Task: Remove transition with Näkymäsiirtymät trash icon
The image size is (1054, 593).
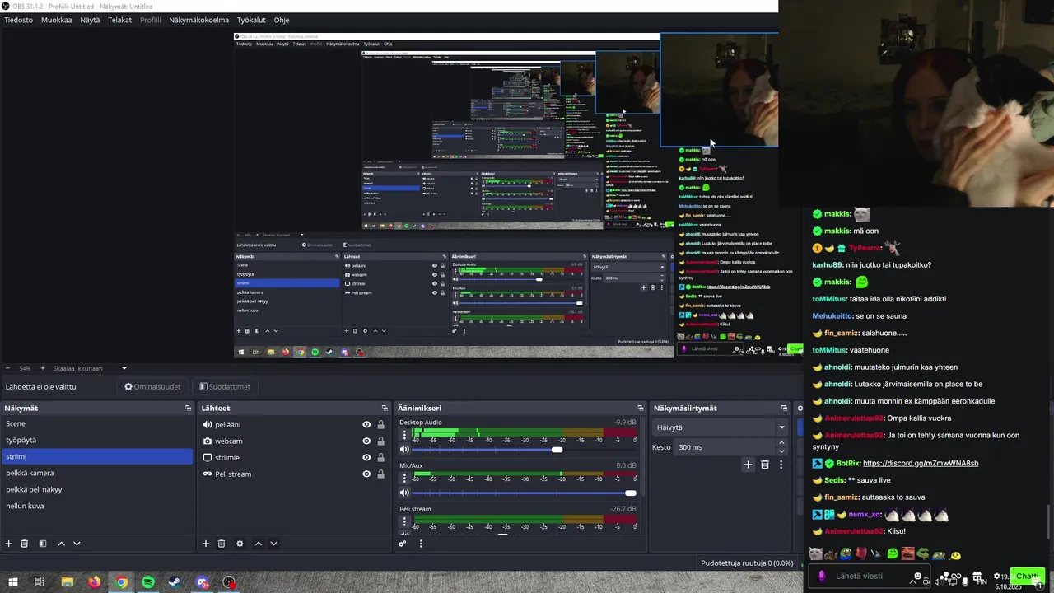Action: pos(765,465)
